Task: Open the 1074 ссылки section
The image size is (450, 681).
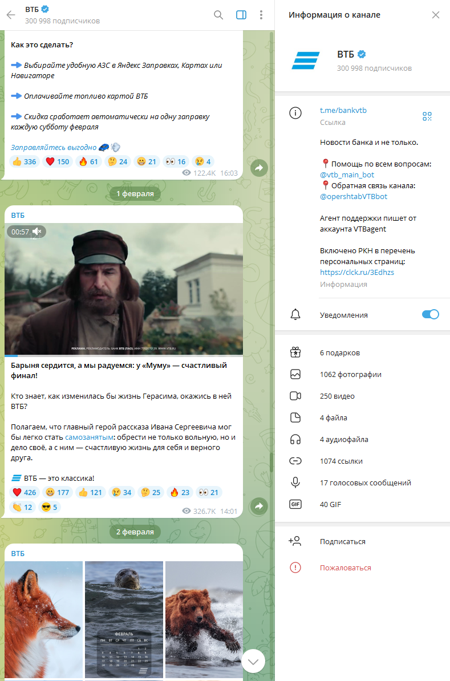Action: (362, 461)
